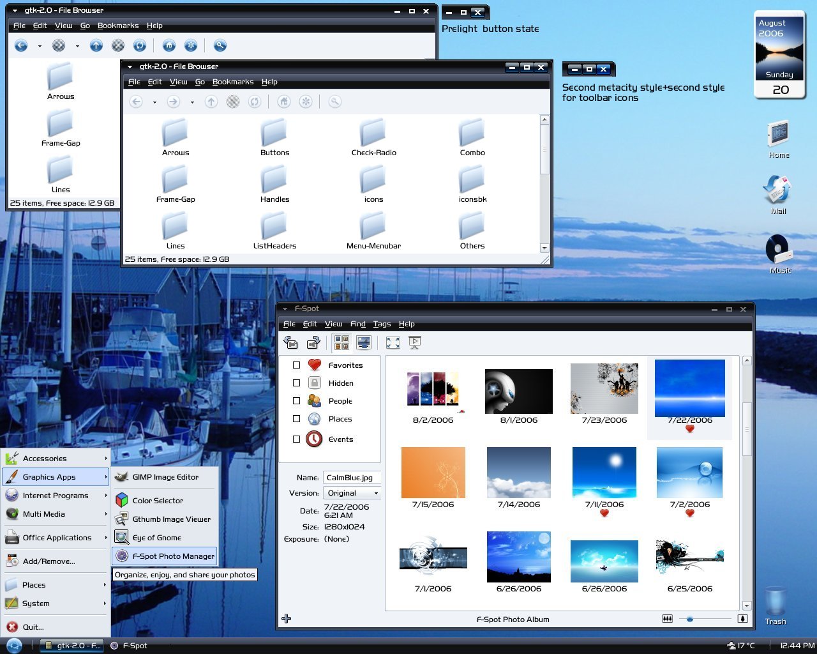The width and height of the screenshot is (817, 654).
Task: Click Stop icon in rear File Browser
Action: tap(117, 45)
